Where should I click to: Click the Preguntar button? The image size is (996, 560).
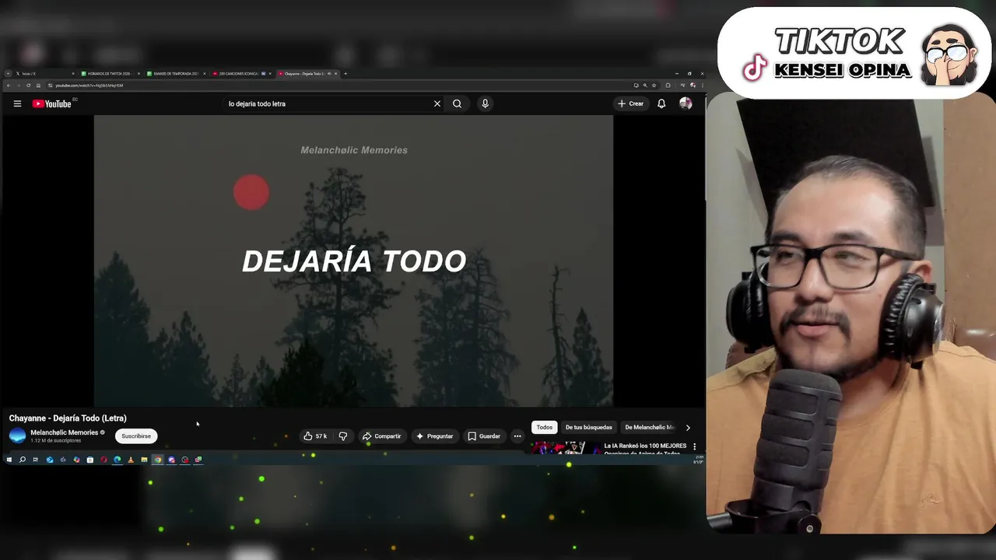click(x=434, y=436)
